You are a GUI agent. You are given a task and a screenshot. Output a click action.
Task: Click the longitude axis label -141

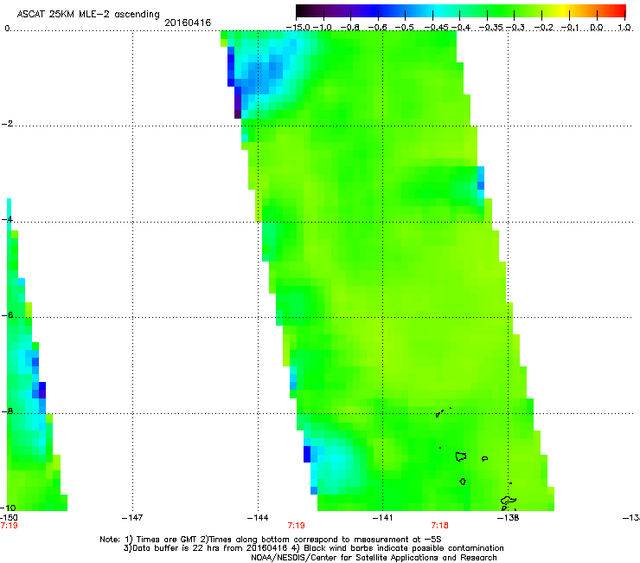point(382,518)
